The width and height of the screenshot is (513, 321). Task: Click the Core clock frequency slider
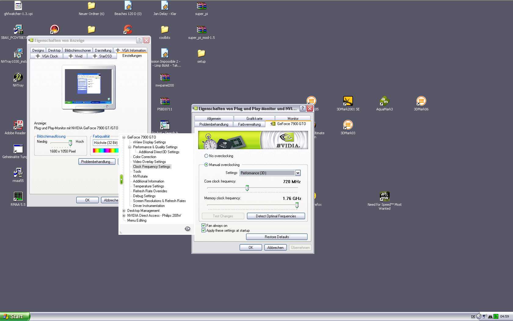247,188
